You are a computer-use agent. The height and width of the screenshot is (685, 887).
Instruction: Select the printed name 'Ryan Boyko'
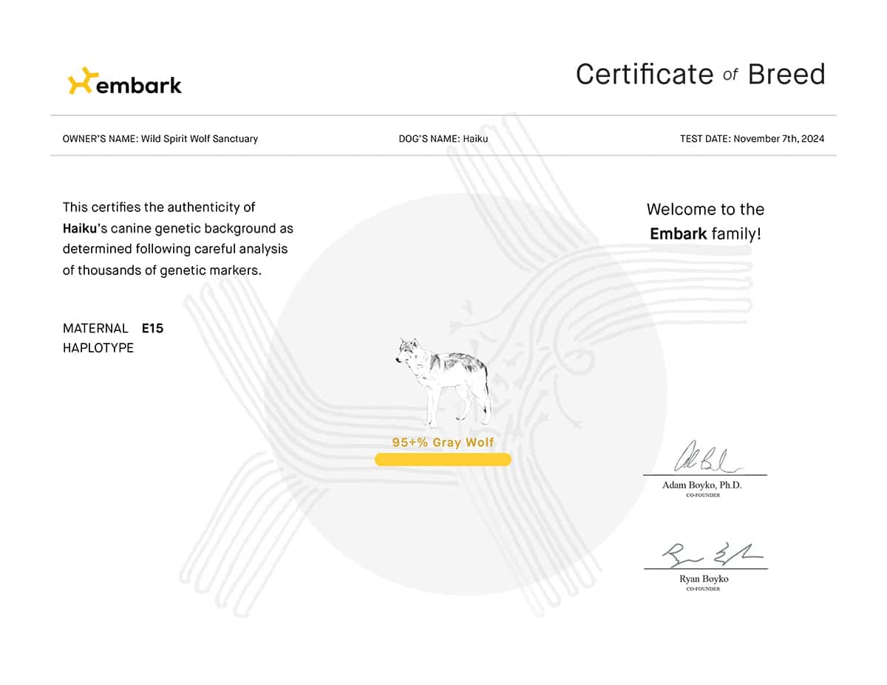704,579
